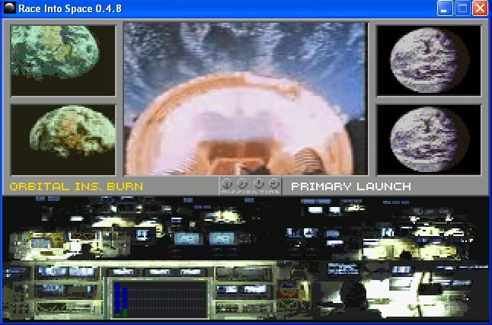Select the upper-right purple globe view panel
Viewport: 492px width, 325px height.
pos(429,61)
